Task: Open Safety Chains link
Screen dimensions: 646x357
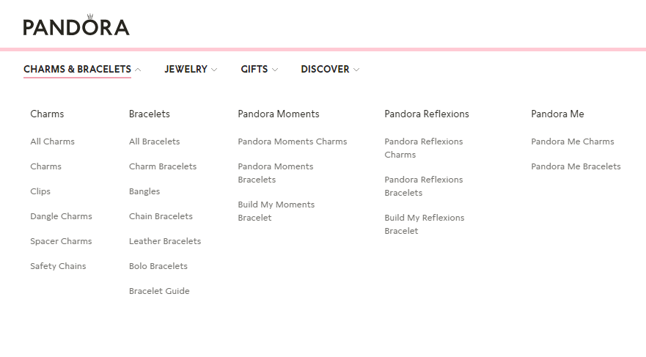Action: pyautogui.click(x=58, y=266)
